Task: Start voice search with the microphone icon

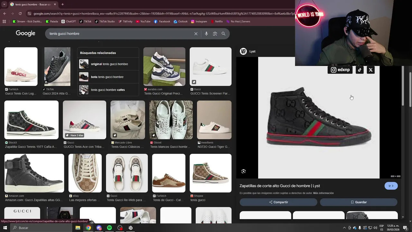Action: pyautogui.click(x=206, y=34)
